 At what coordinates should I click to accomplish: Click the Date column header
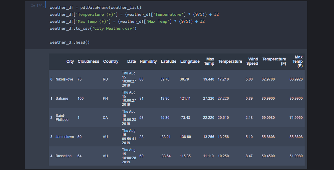tap(131, 61)
